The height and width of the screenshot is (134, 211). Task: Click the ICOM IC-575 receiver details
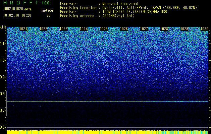pos(135,12)
